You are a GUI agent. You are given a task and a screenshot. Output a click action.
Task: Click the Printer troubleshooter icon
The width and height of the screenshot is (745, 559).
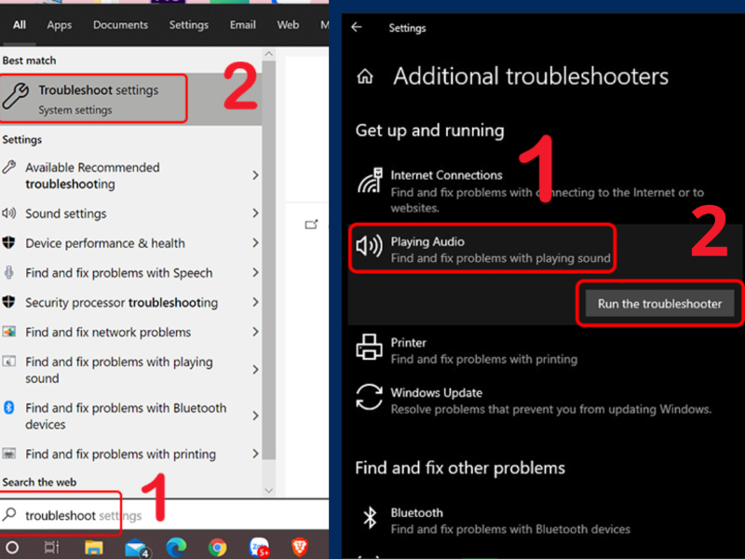(370, 348)
